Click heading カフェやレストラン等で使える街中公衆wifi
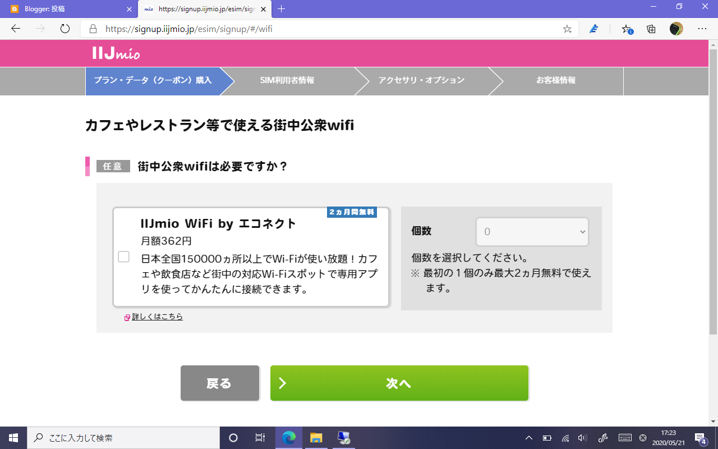The width and height of the screenshot is (718, 449). [x=219, y=125]
